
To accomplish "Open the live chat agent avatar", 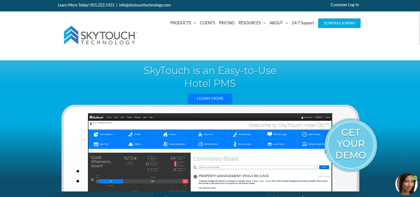I will pyautogui.click(x=406, y=184).
